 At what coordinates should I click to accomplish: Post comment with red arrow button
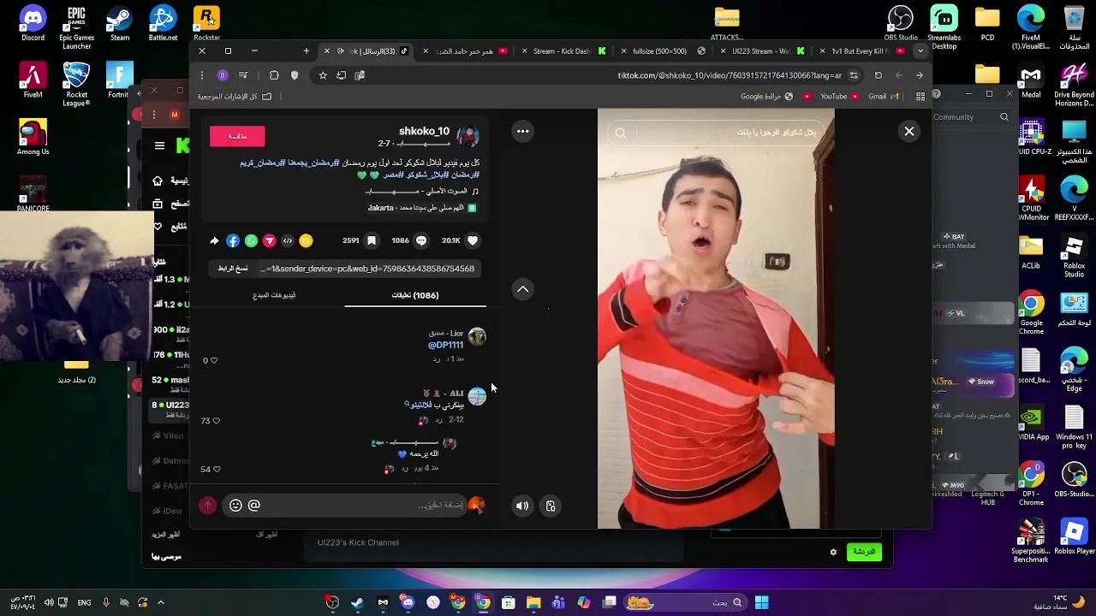[207, 506]
